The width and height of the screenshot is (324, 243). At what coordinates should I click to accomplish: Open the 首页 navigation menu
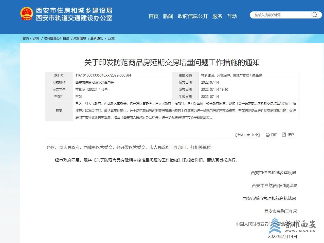click(154, 16)
